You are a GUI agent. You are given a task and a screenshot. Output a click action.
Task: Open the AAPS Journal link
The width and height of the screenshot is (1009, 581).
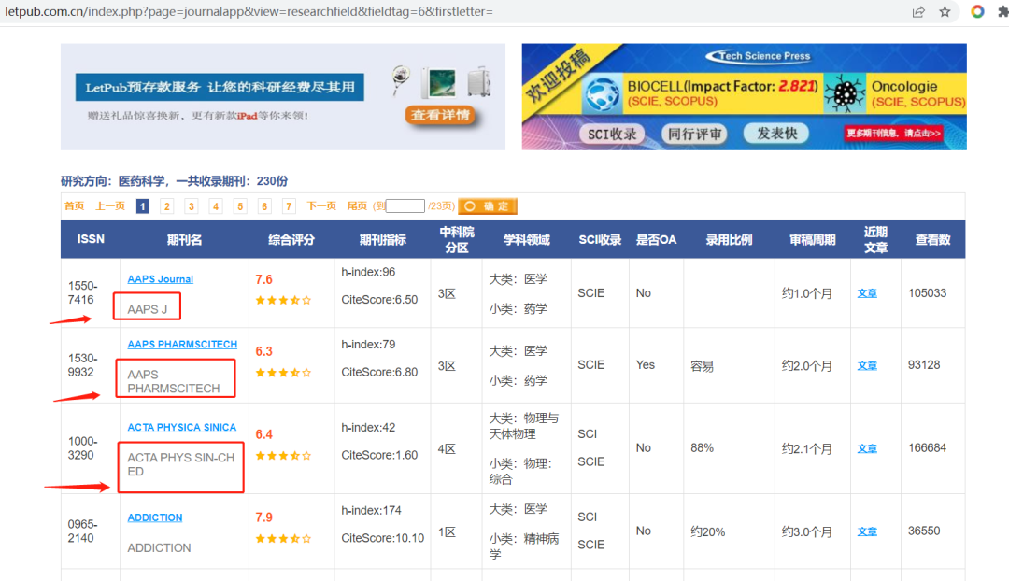tap(161, 279)
